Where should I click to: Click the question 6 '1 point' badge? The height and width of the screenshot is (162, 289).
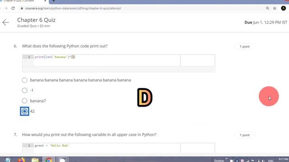click(x=245, y=46)
